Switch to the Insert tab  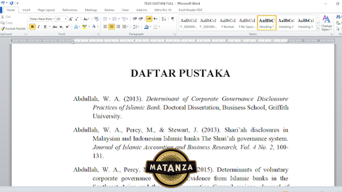26,10
